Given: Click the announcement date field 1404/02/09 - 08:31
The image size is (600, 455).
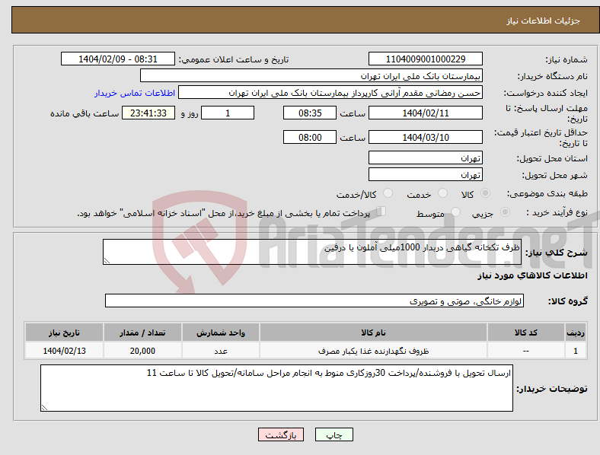Looking at the screenshot, I should (118, 59).
